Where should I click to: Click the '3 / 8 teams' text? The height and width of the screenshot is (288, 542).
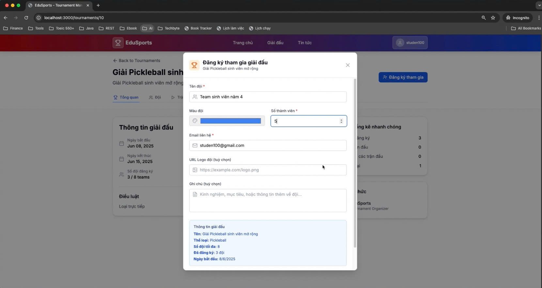(138, 177)
